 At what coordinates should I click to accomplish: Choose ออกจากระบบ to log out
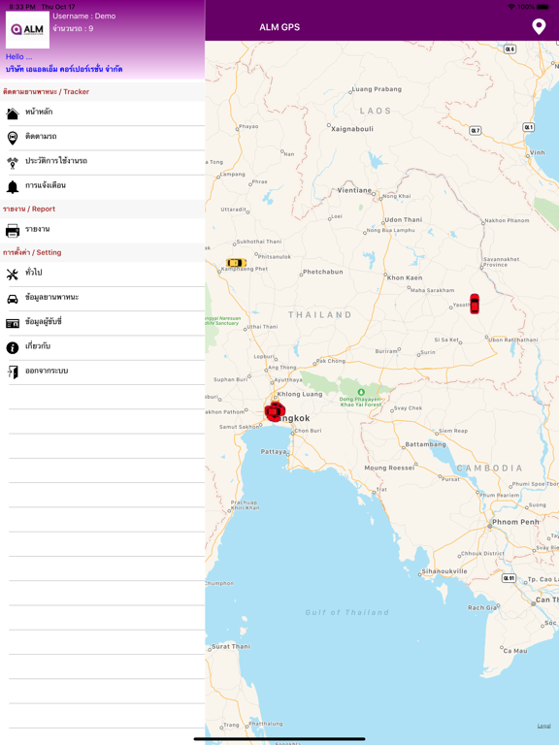click(x=102, y=372)
